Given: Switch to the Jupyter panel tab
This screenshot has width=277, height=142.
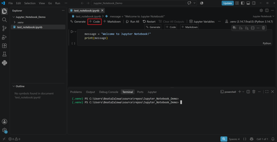Looking at the screenshot, I should tap(152, 92).
